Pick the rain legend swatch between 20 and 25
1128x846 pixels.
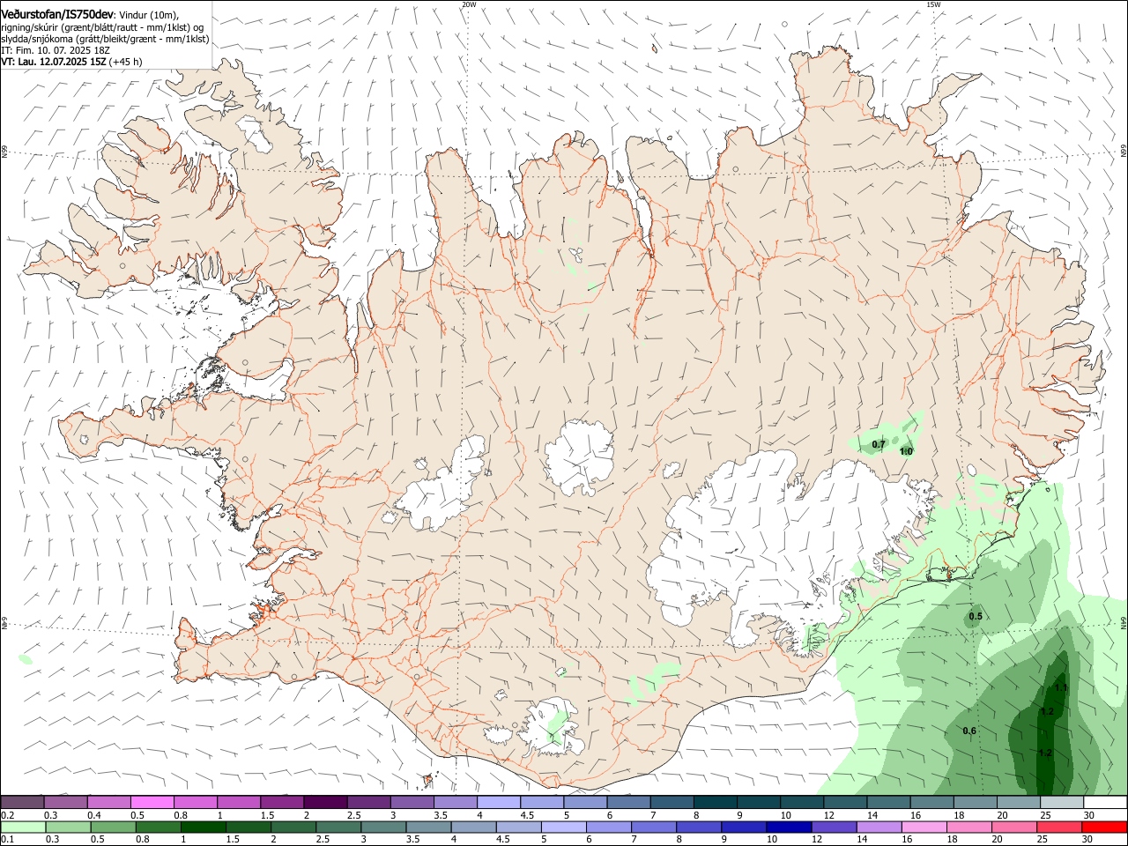coord(1015,827)
